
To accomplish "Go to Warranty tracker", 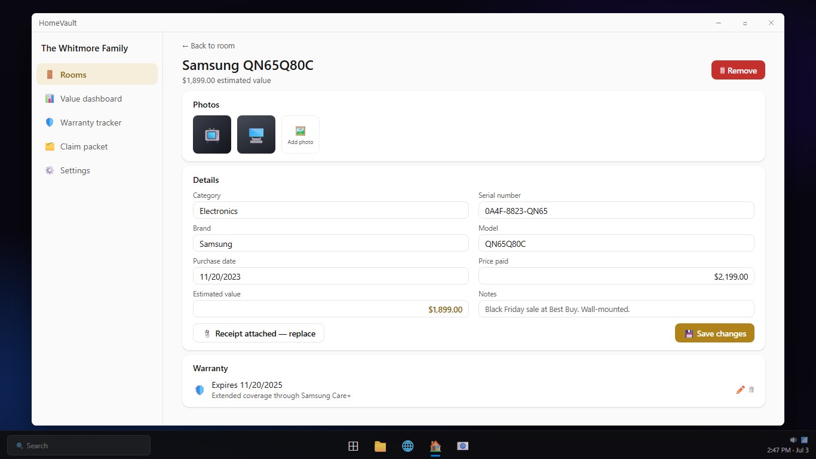I will coord(97,123).
